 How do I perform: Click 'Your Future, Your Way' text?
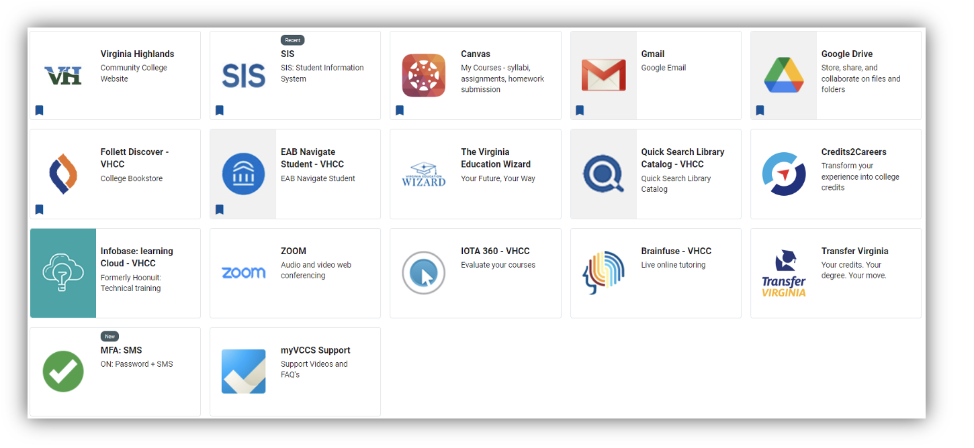498,178
